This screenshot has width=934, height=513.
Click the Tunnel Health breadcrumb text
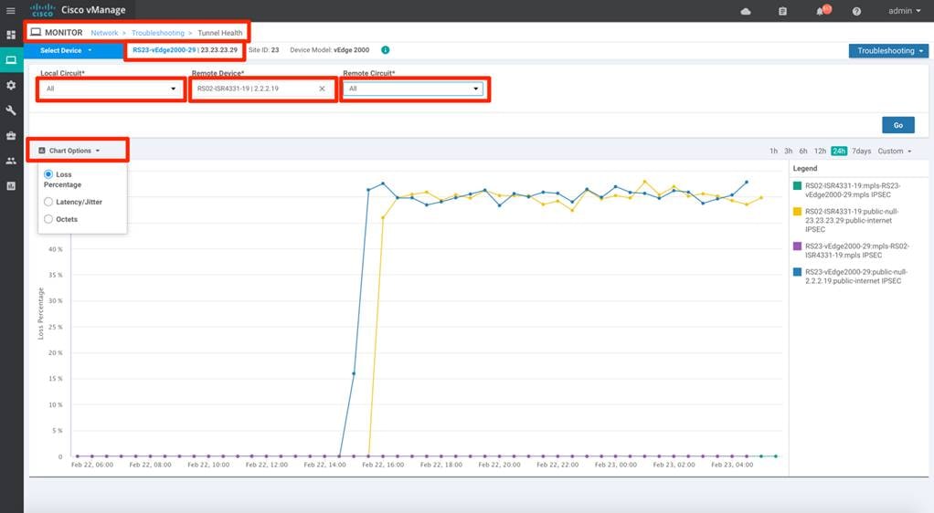(x=220, y=33)
